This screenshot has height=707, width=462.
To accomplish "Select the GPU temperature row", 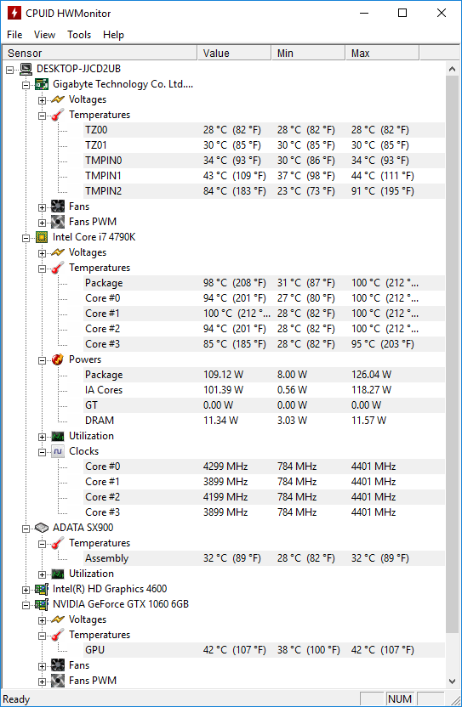I will pyautogui.click(x=265, y=650).
